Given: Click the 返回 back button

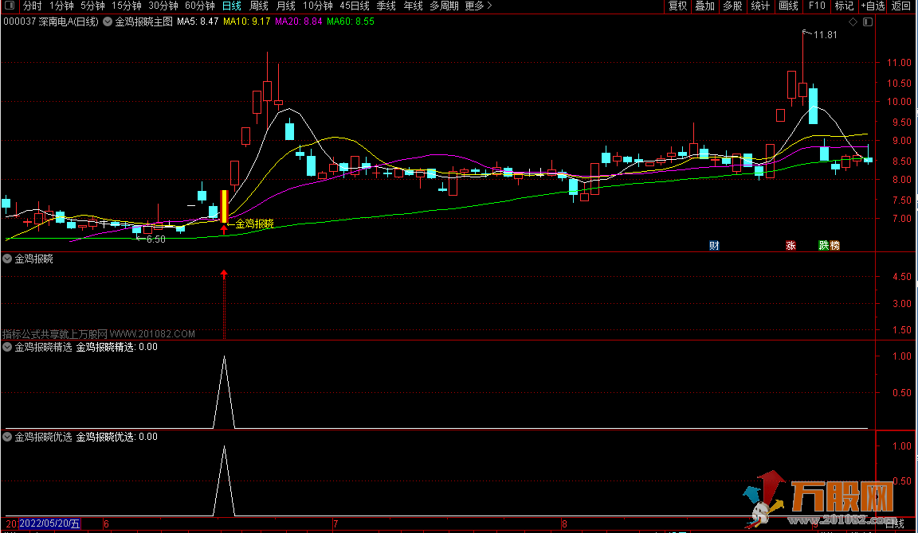Looking at the screenshot, I should click(901, 6).
